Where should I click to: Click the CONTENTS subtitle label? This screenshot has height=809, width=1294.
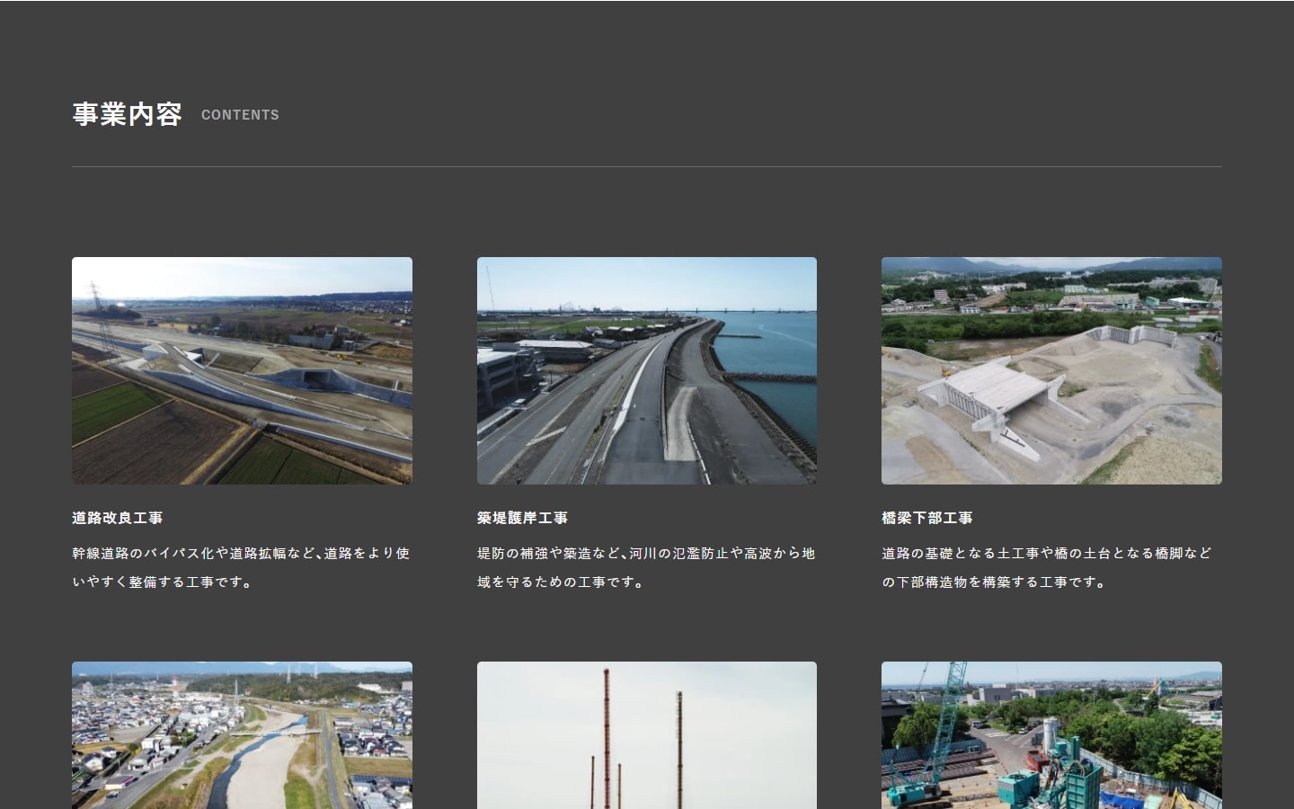[x=240, y=115]
